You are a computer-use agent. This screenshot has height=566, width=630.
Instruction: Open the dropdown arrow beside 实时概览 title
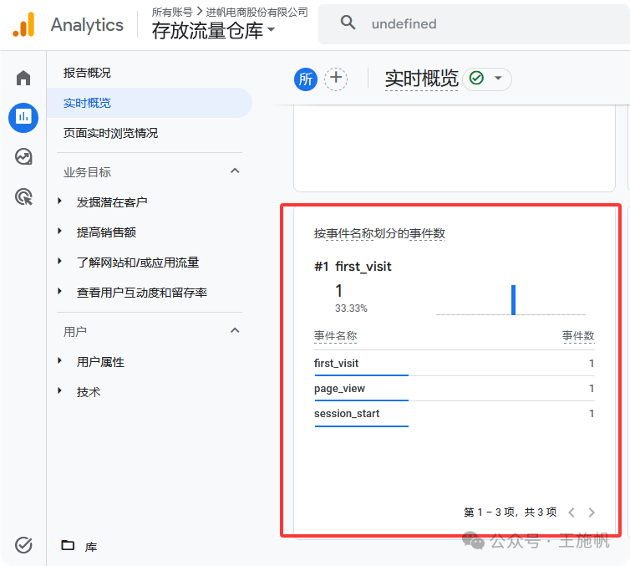[498, 78]
